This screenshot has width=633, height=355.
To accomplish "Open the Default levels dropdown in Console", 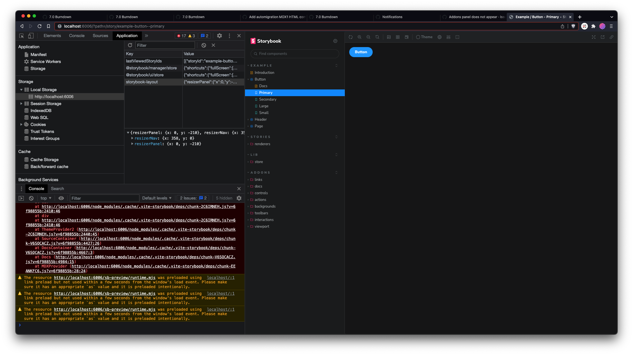I will point(157,198).
